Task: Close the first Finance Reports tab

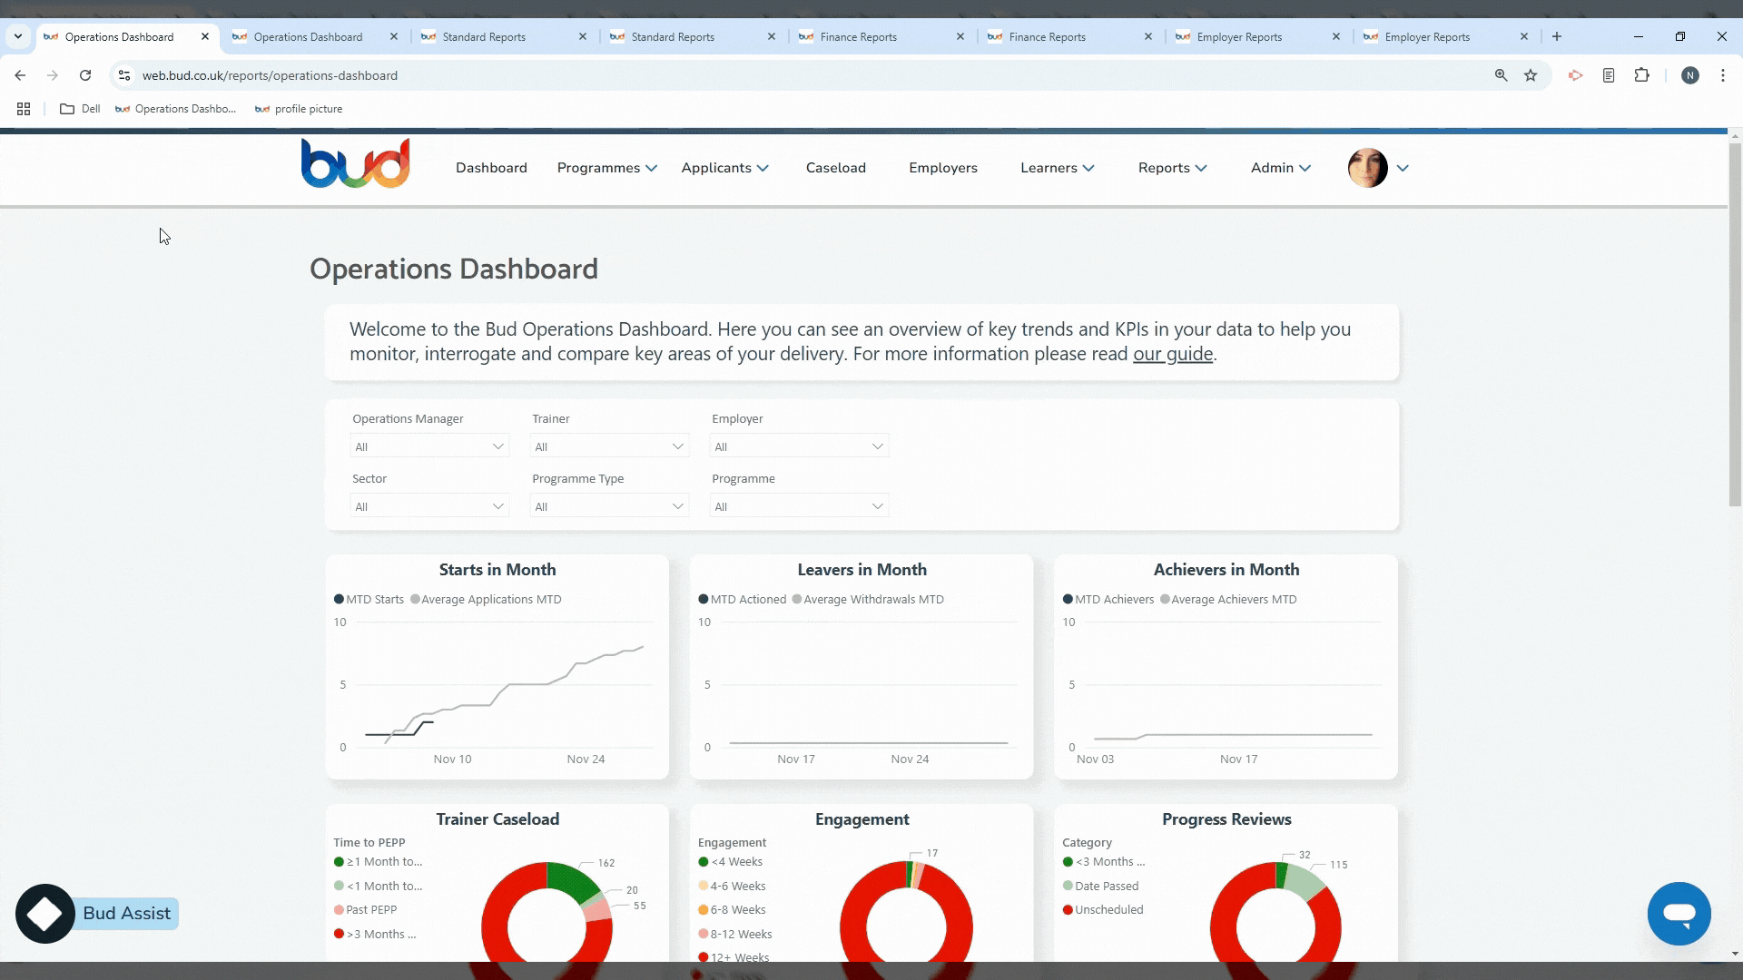Action: pos(960,37)
